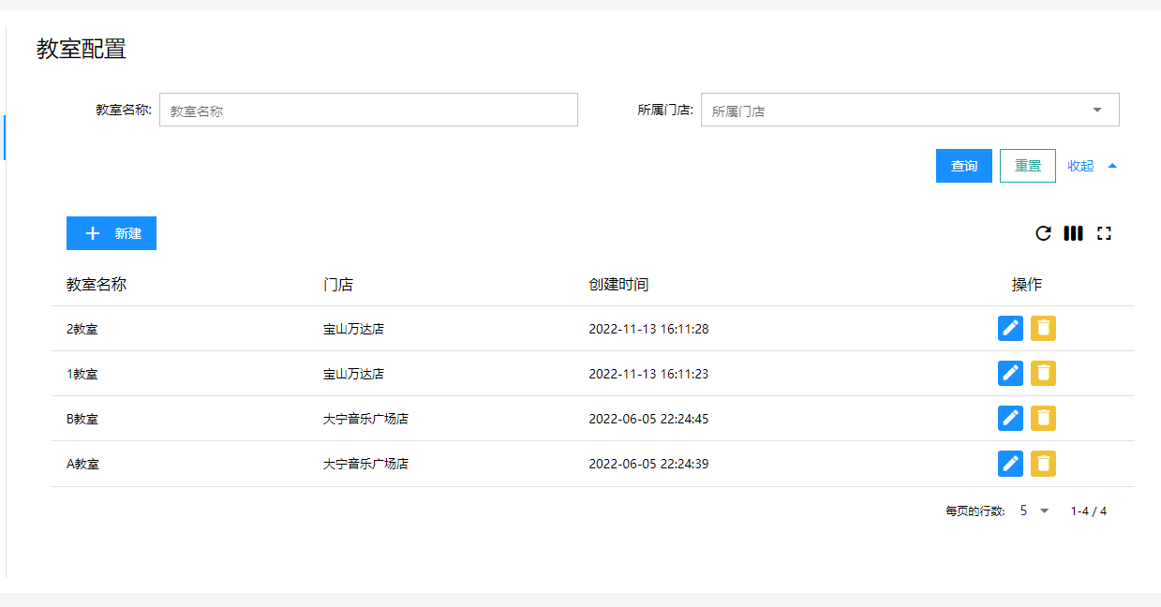Screen dimensions: 1161x607
Task: Open the column visibility selector icon
Action: pos(1073,233)
